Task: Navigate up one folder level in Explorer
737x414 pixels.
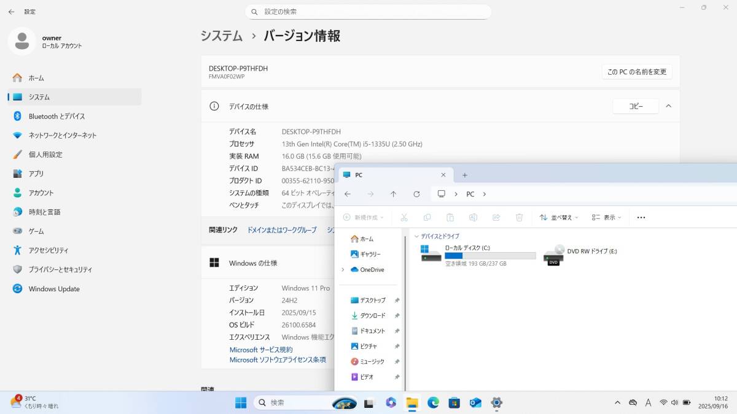Action: (x=394, y=194)
